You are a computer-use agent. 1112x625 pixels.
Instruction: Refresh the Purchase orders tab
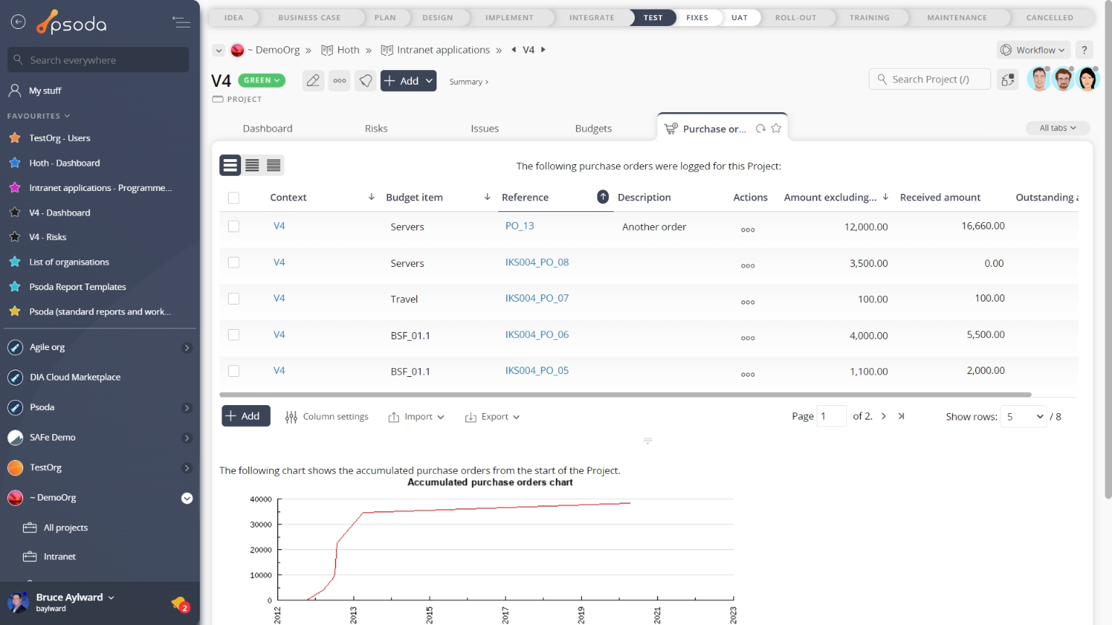coord(760,129)
